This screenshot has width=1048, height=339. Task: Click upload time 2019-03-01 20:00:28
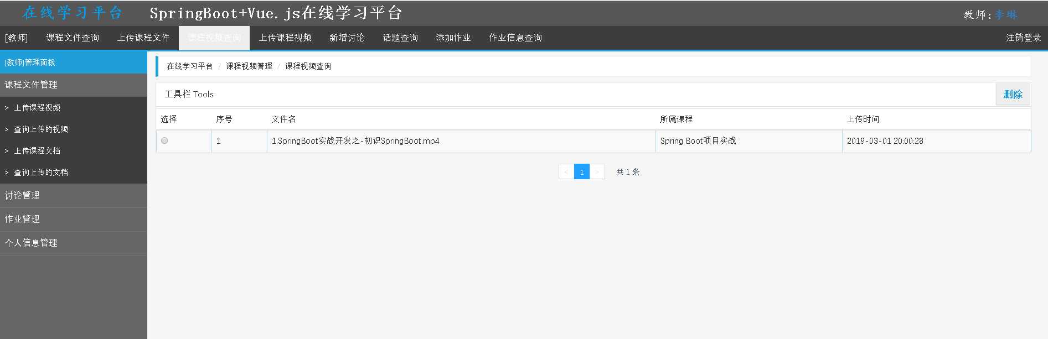(x=885, y=141)
